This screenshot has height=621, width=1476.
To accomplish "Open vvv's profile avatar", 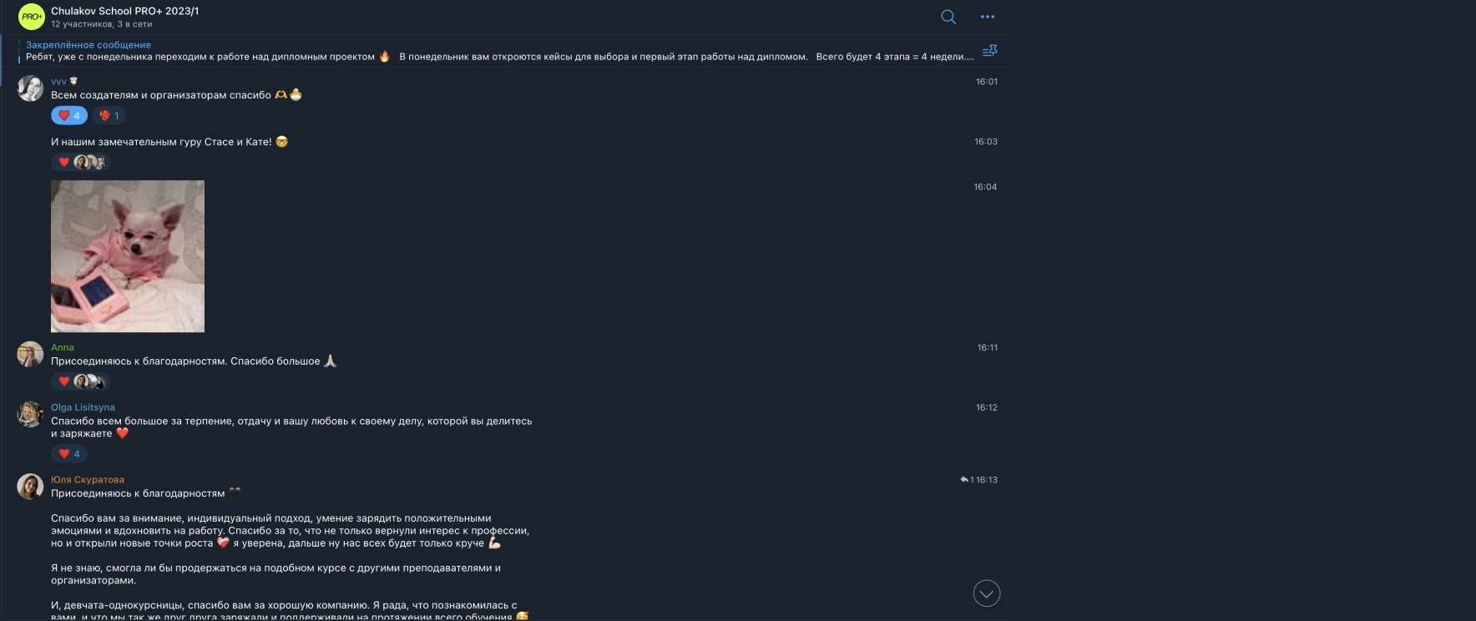I will pos(31,88).
